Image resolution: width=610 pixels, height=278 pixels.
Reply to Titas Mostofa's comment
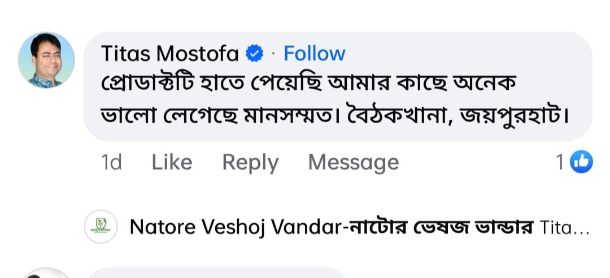click(x=250, y=163)
